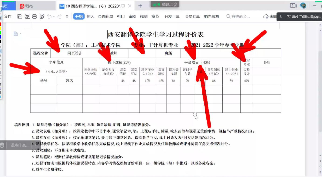Open the customize quick access dropdown
The height and width of the screenshot is (177, 322).
point(68,17)
